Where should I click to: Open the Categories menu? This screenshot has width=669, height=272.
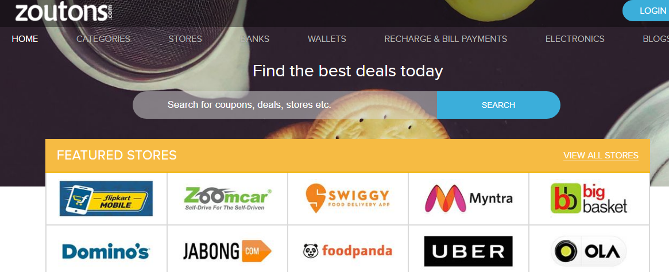pos(103,39)
